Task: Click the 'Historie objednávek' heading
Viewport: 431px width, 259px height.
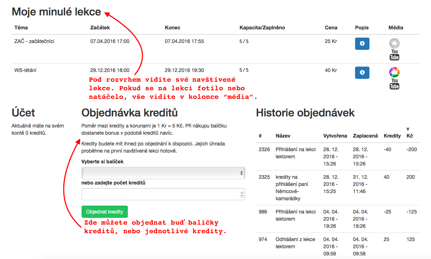Action: pyautogui.click(x=305, y=113)
